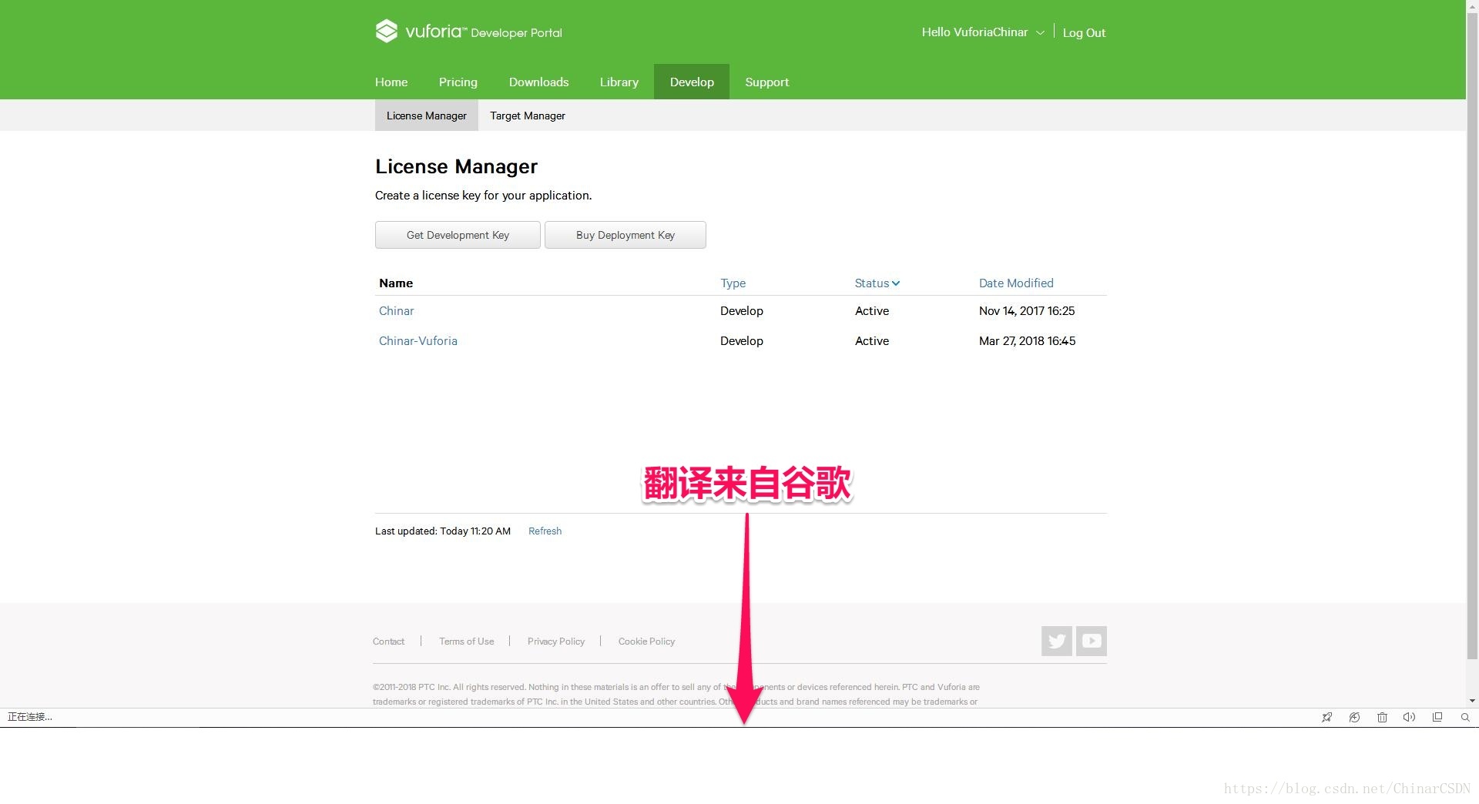Open the Chinar license key
The image size is (1479, 804).
point(396,311)
